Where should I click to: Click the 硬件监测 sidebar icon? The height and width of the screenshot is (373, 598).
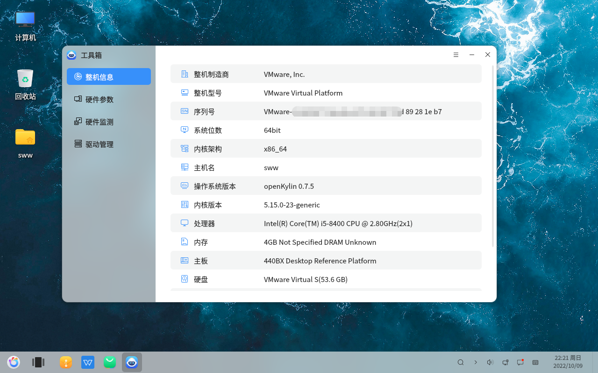[78, 121]
